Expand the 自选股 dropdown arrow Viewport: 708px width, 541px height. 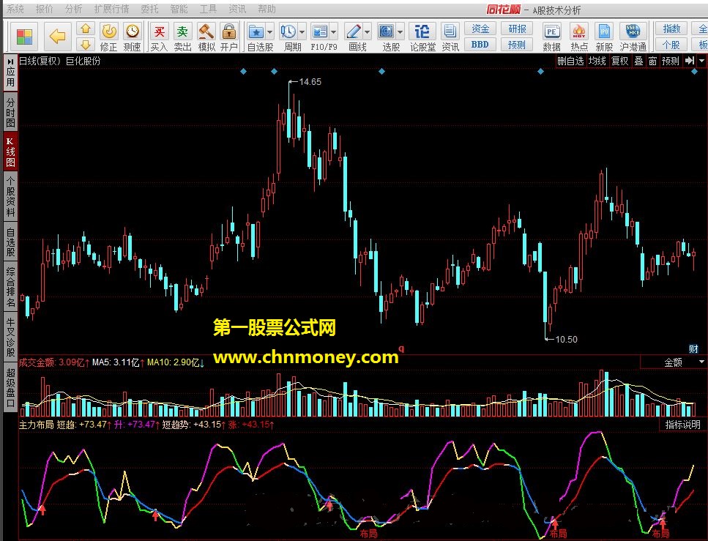(270, 32)
